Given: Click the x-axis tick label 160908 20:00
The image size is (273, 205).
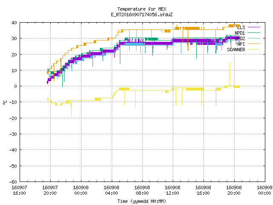Looking at the screenshot, I should click(x=234, y=190).
